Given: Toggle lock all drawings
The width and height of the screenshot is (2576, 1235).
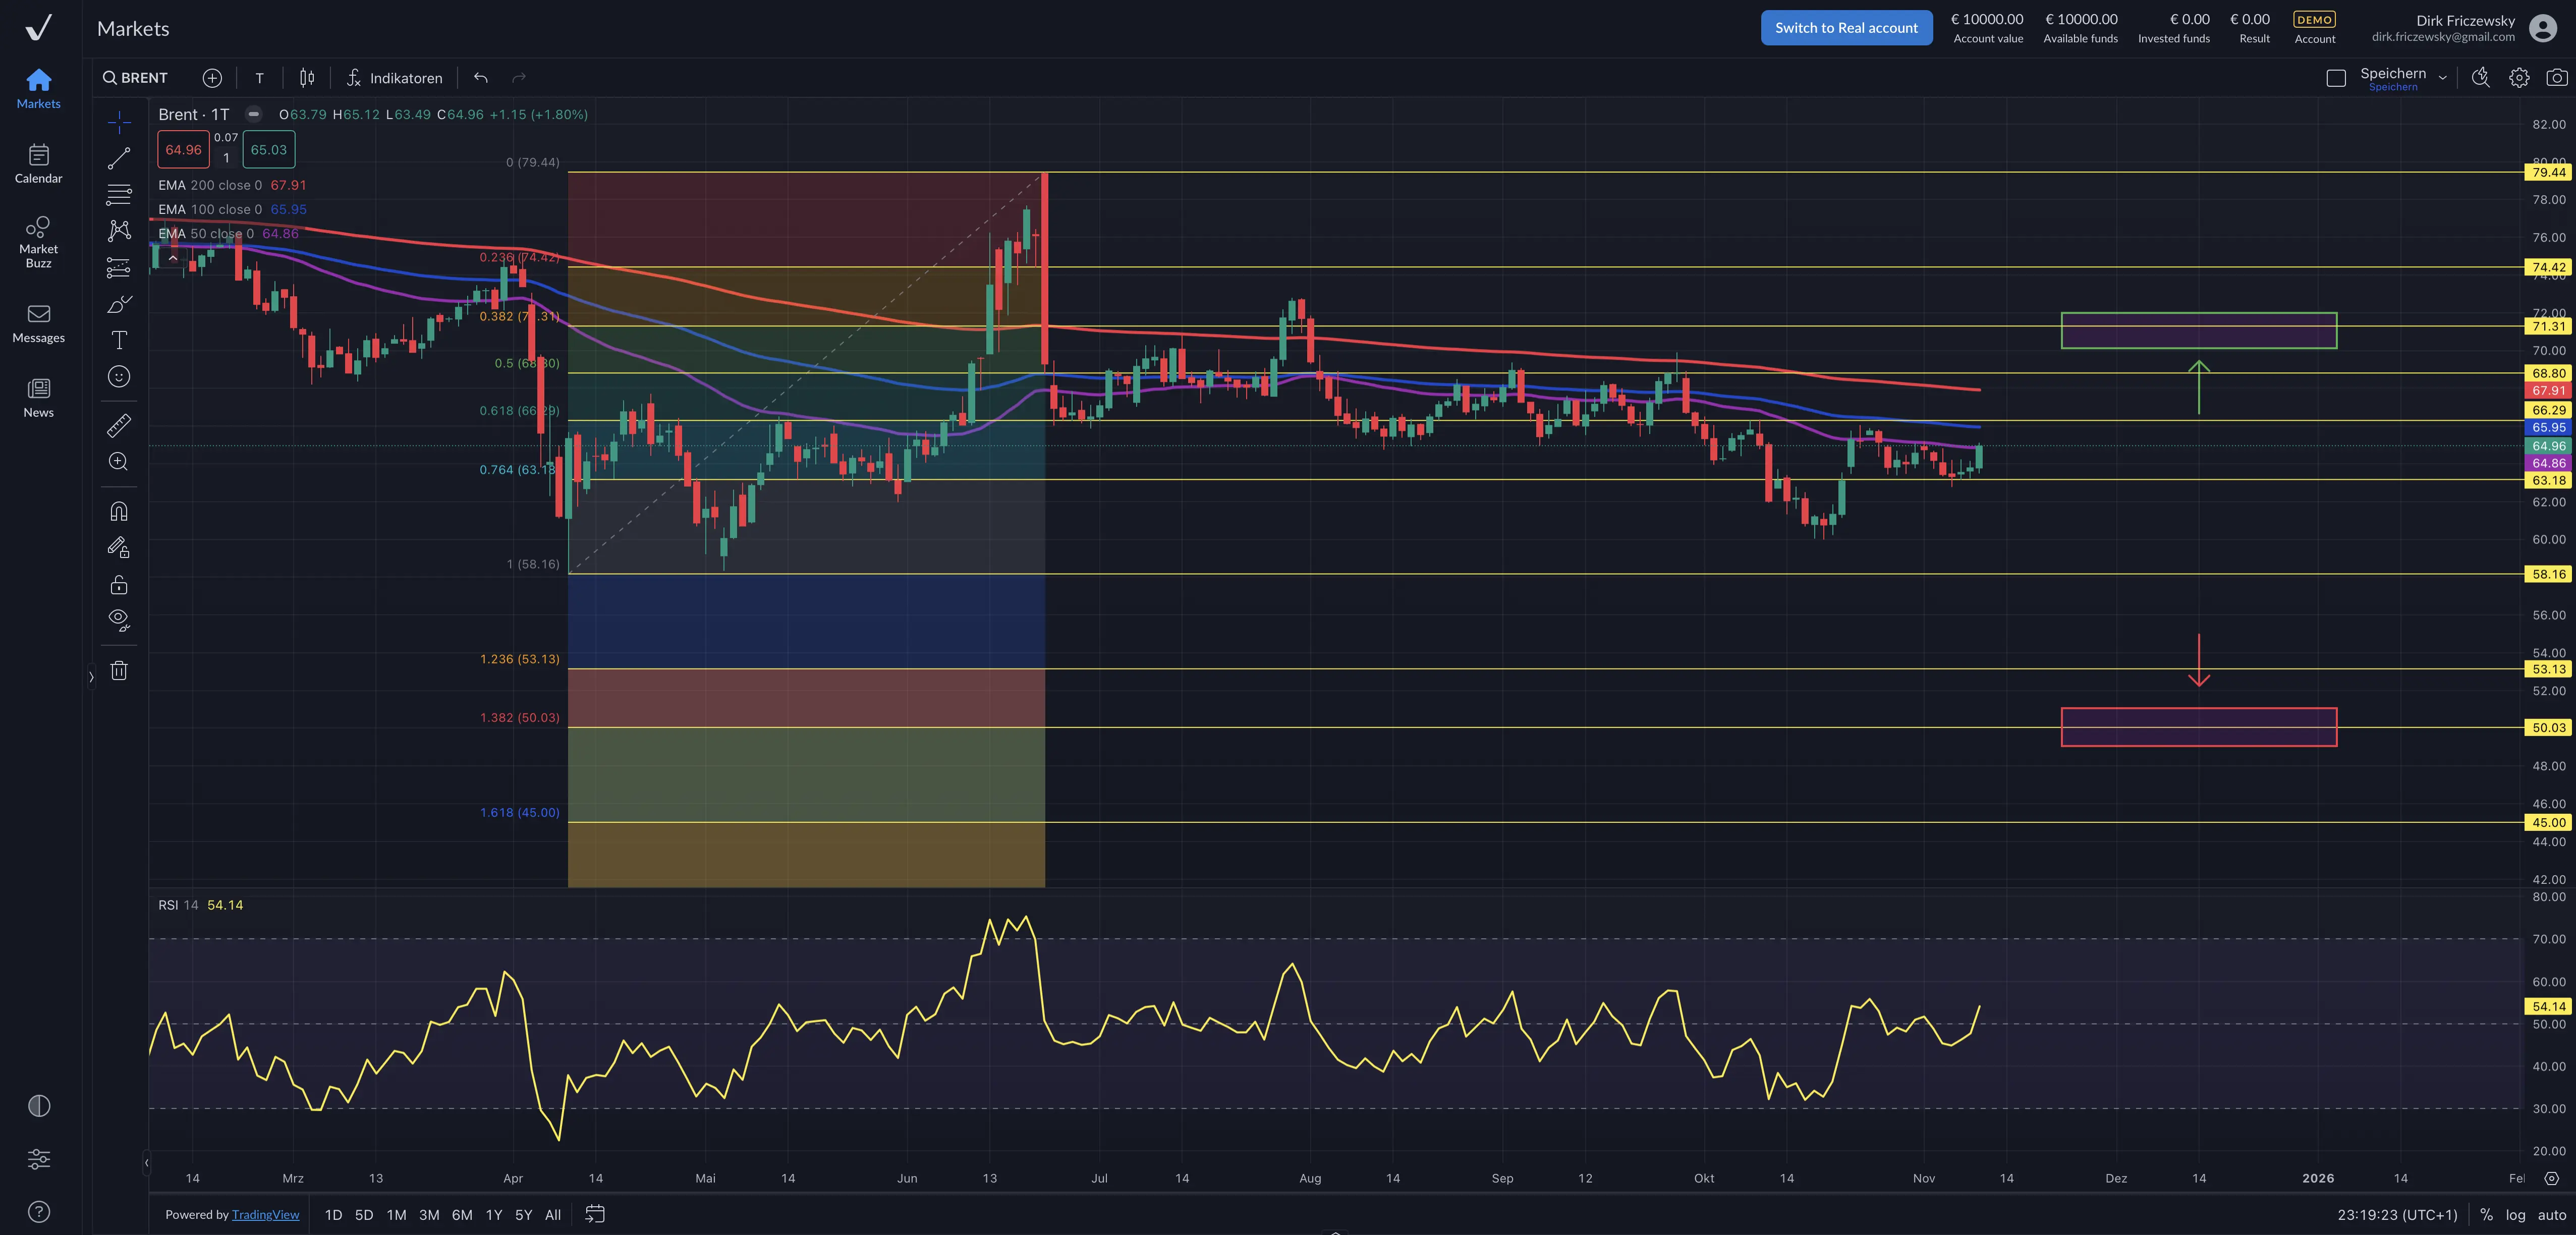Looking at the screenshot, I should [119, 585].
